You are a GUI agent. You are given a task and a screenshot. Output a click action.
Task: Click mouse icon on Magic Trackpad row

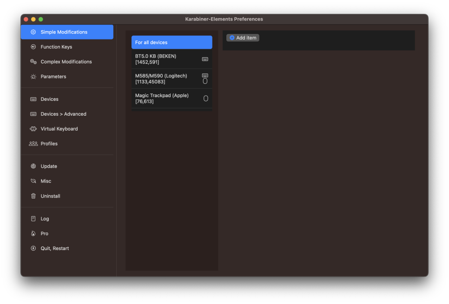click(205, 99)
